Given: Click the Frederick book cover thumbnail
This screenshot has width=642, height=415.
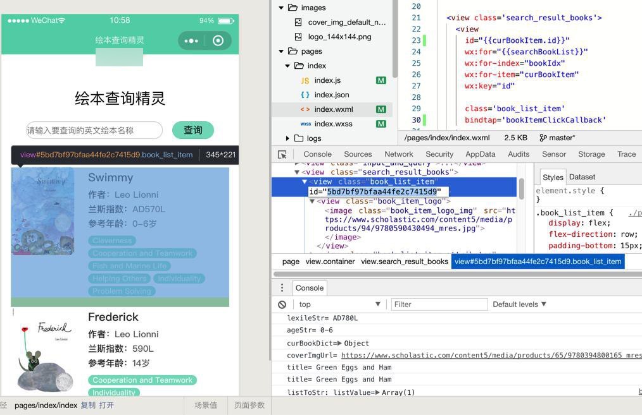Looking at the screenshot, I should [45, 357].
